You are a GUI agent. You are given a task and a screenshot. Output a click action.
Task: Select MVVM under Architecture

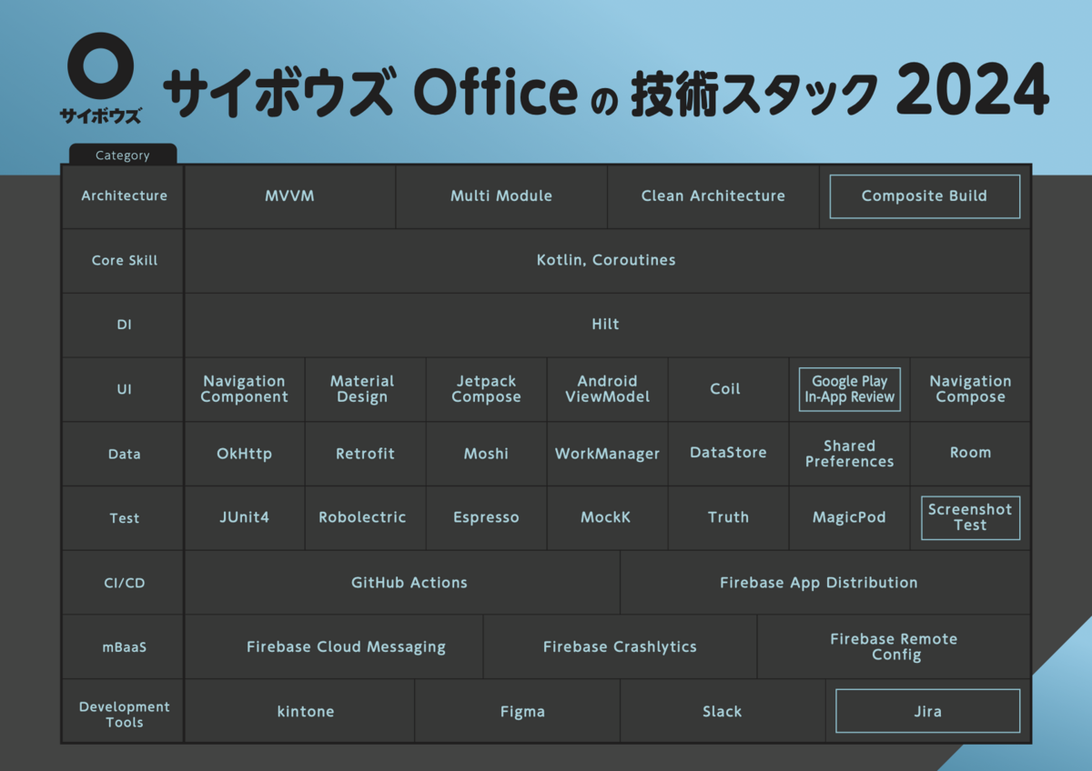pyautogui.click(x=289, y=196)
